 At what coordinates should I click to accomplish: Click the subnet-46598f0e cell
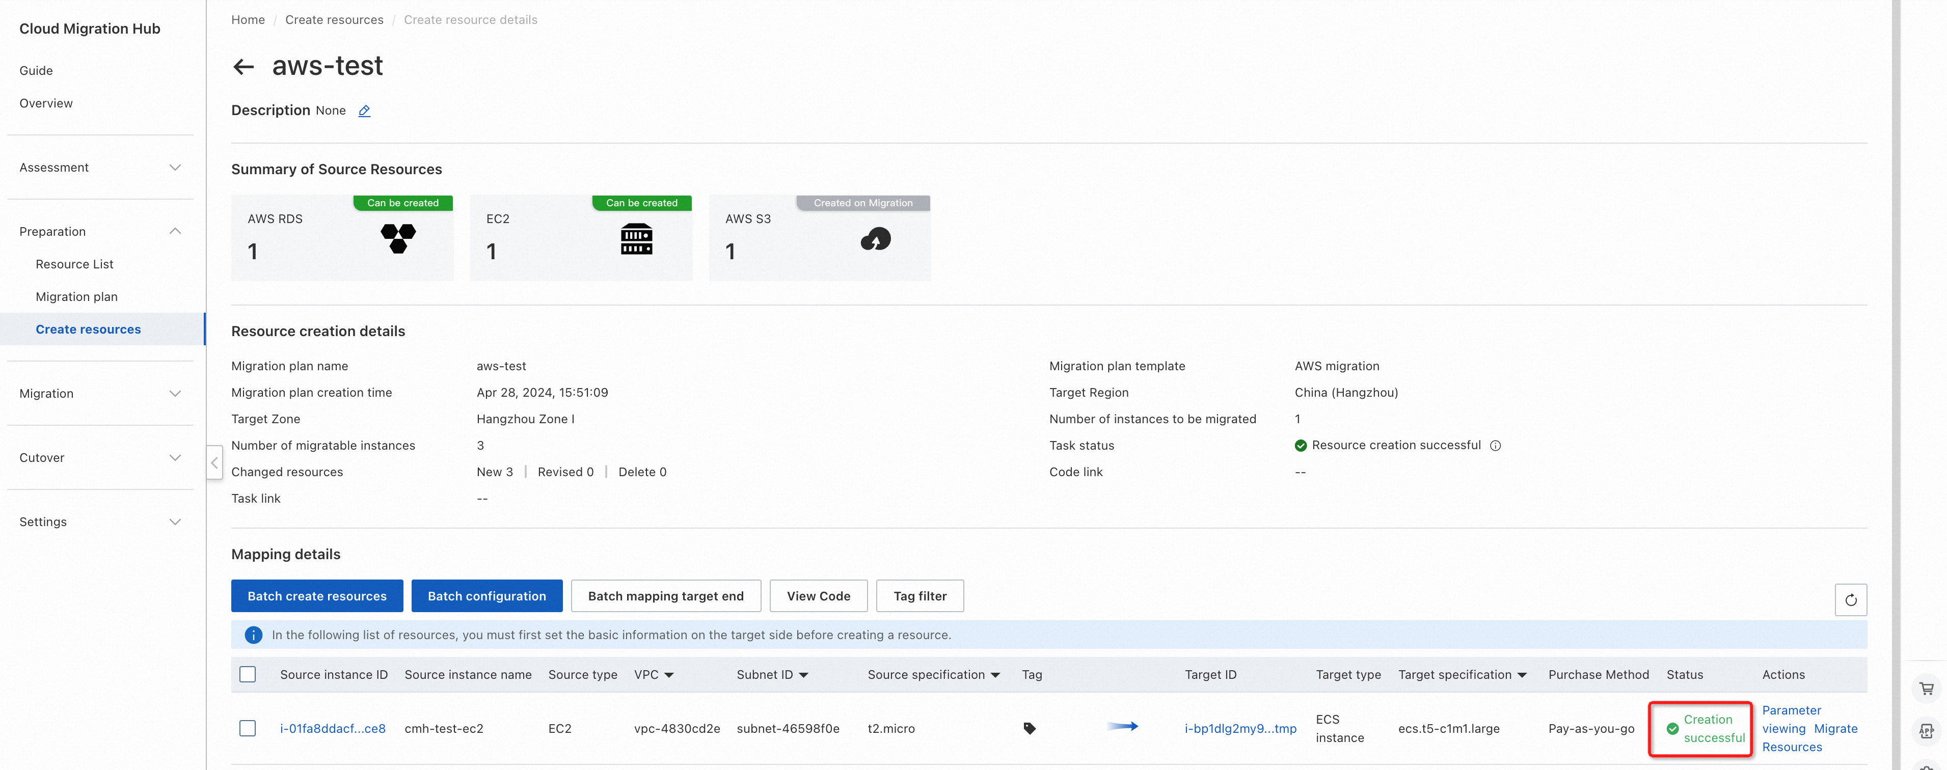(788, 728)
